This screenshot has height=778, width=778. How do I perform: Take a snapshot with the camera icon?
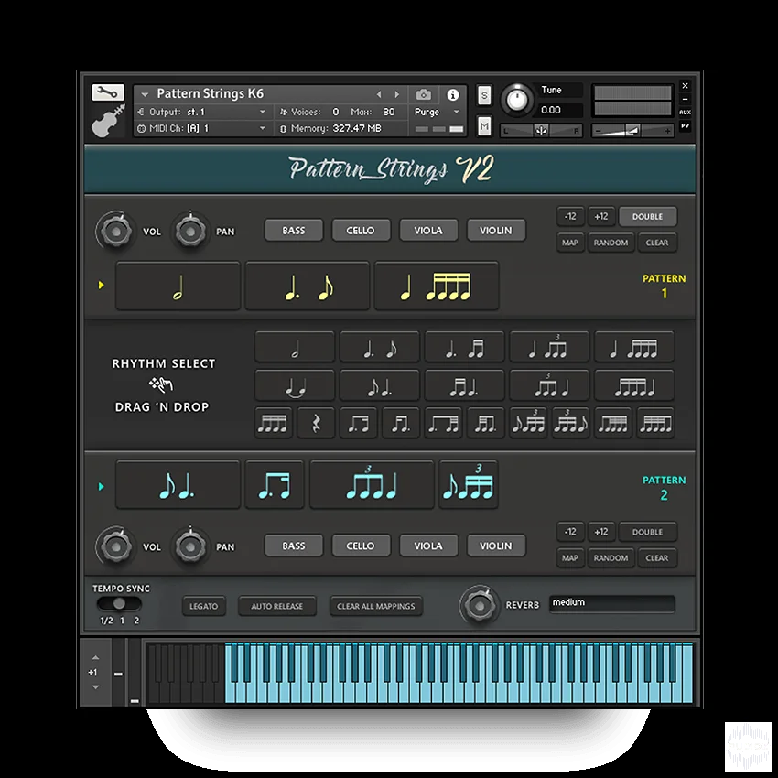tap(423, 94)
